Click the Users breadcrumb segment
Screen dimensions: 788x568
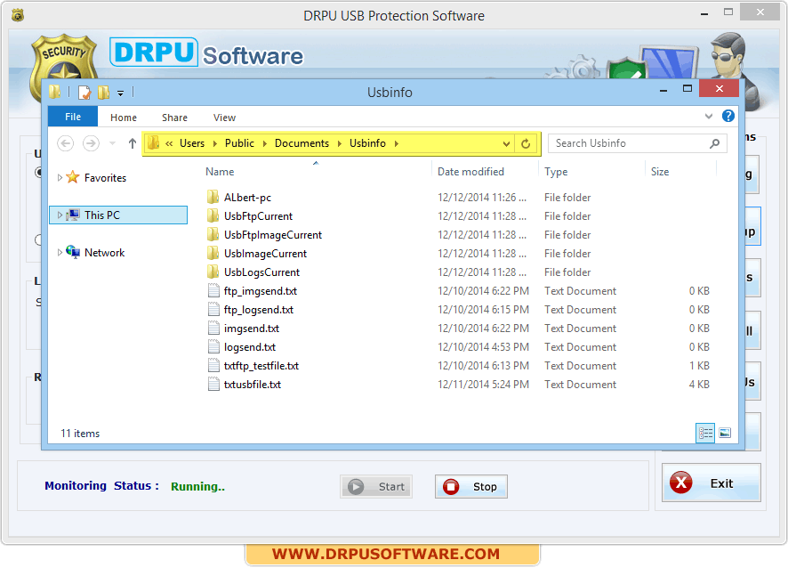[x=192, y=143]
